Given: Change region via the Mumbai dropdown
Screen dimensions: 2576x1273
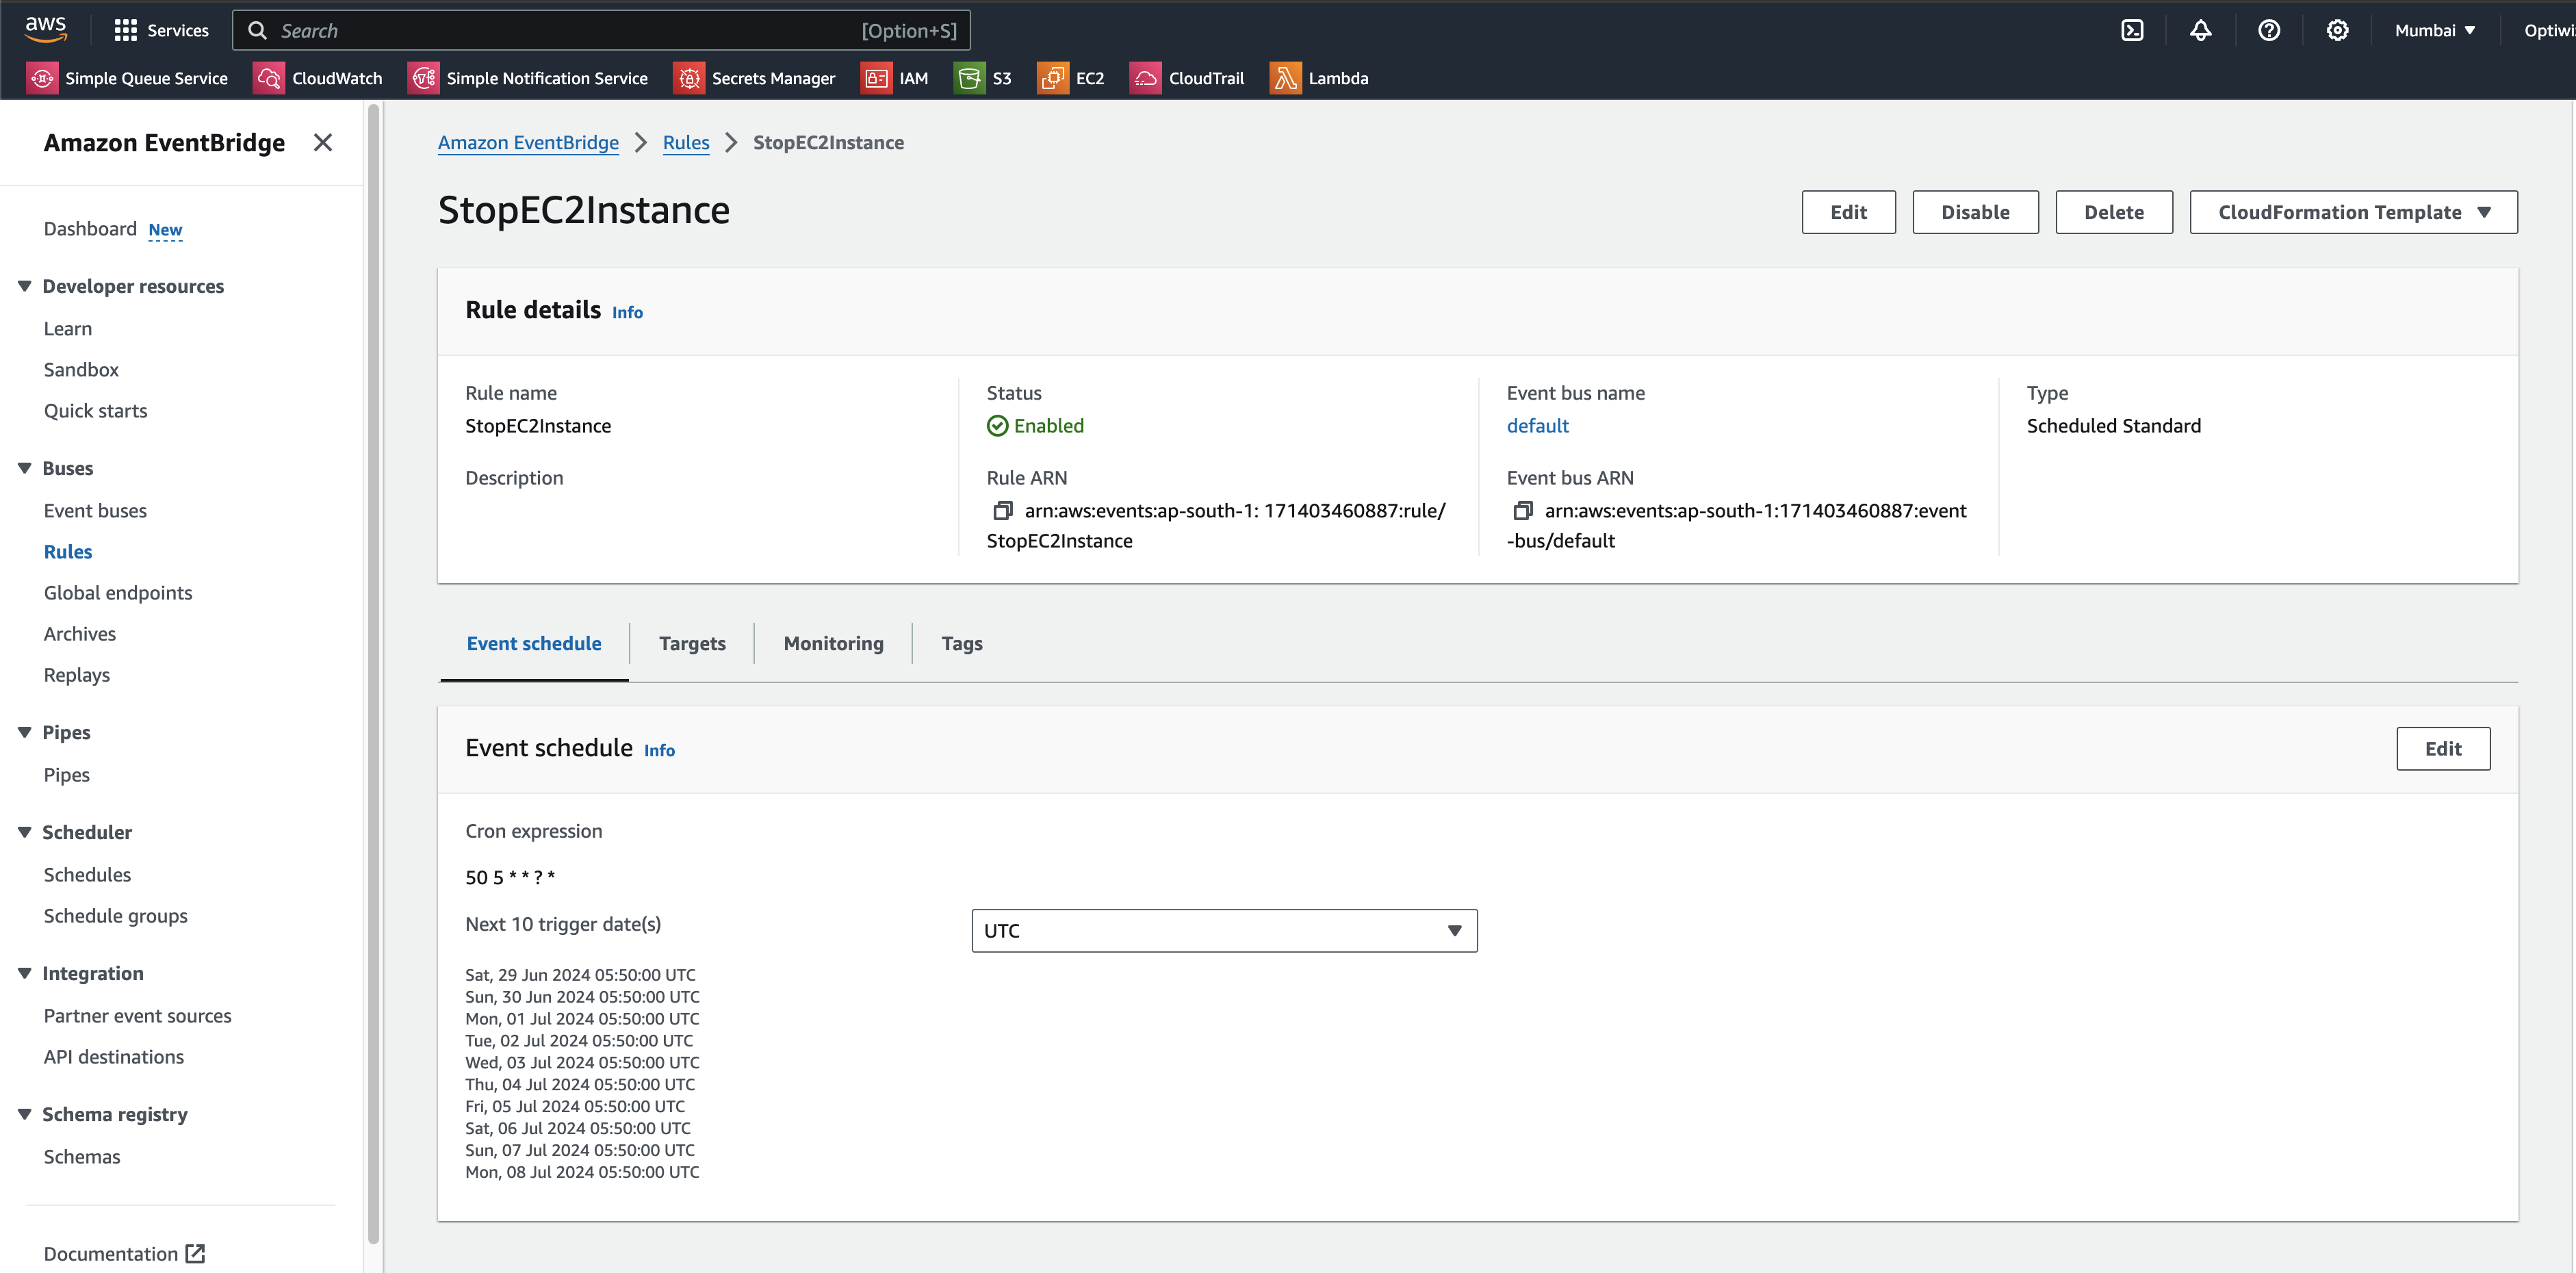Looking at the screenshot, I should pos(2434,30).
